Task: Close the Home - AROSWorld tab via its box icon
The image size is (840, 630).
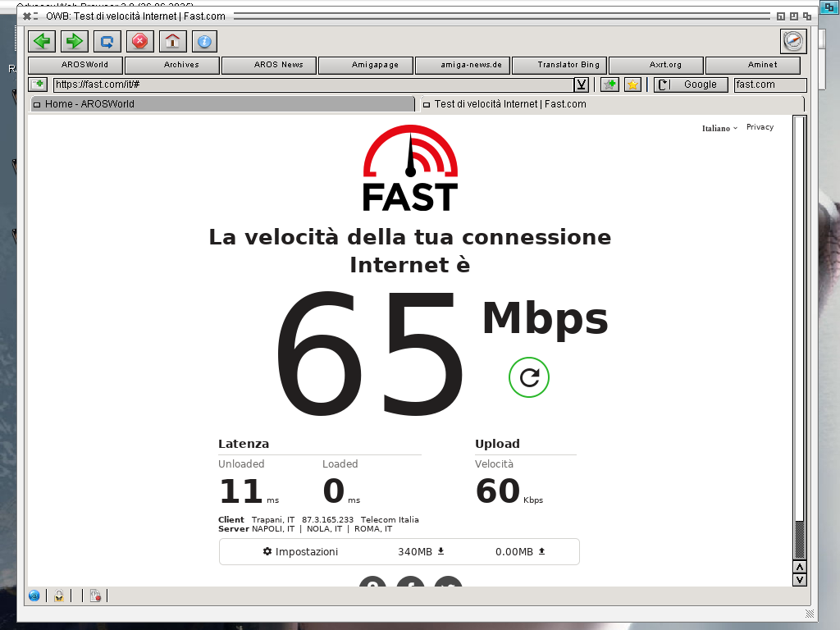Action: [x=37, y=104]
